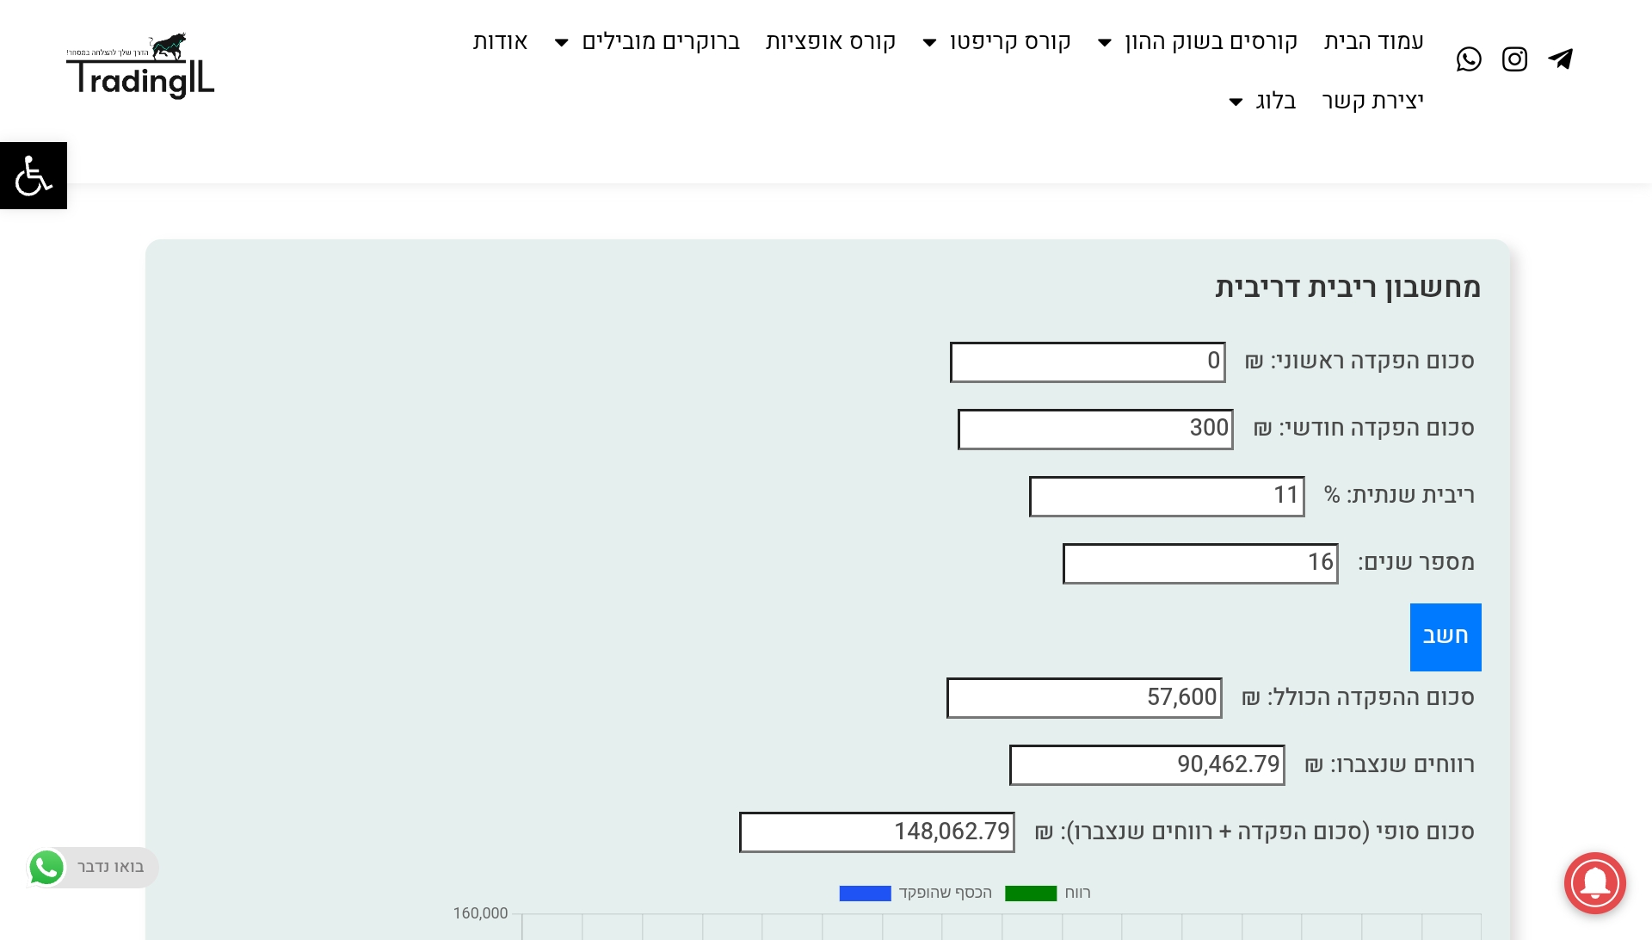1652x940 pixels.
Task: Click the initial deposit amount field
Action: [x=1088, y=362]
